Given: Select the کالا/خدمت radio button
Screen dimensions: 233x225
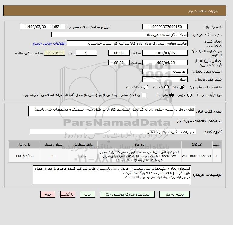Looking at the screenshot, I should pyautogui.click(x=146, y=87).
